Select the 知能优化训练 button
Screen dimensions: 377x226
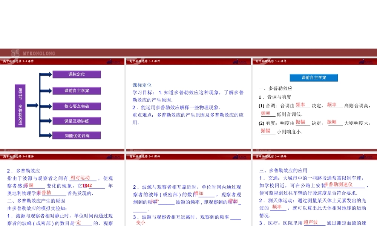click(x=77, y=136)
